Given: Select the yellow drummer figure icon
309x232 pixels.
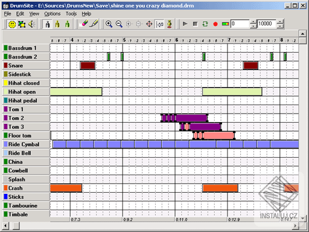Looking at the screenshot, I should pyautogui.click(x=57, y=24).
